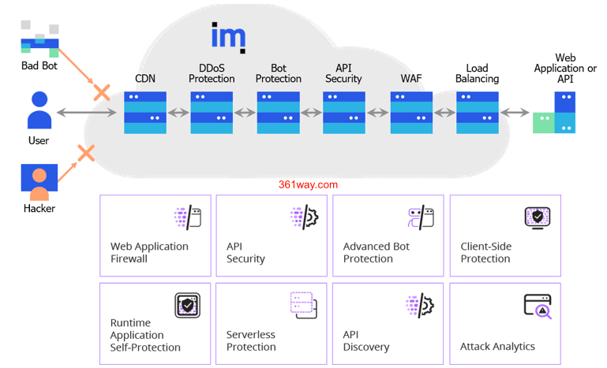Image resolution: width=607 pixels, height=368 pixels.
Task: Open the Client-Side Protection card
Action: pyautogui.click(x=504, y=236)
